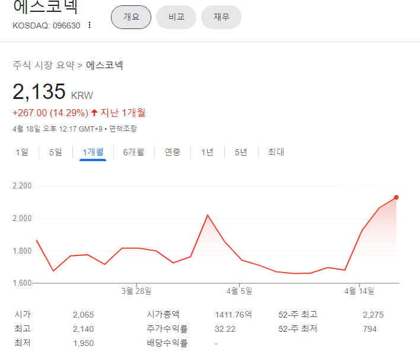
Task: Click the 주식 시장 요약 breadcrumb link
Action: [44, 65]
